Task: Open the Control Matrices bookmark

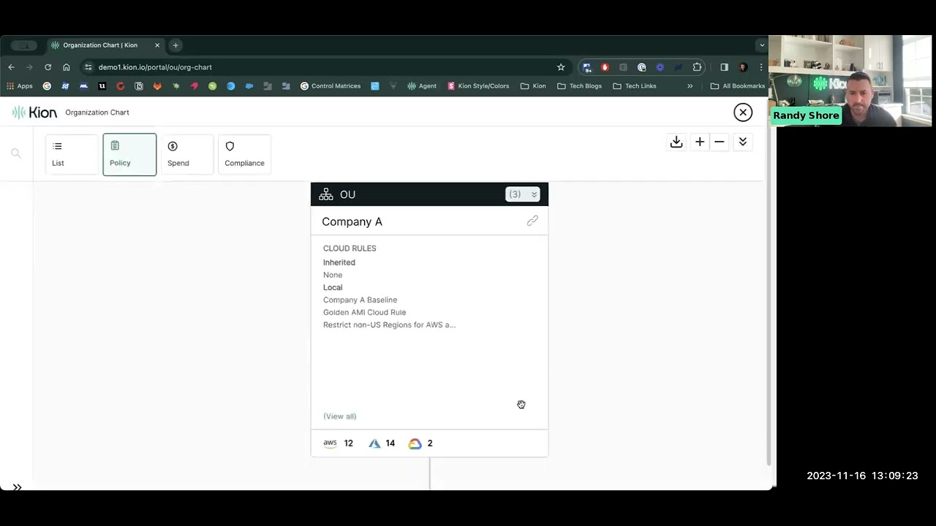Action: 331,86
